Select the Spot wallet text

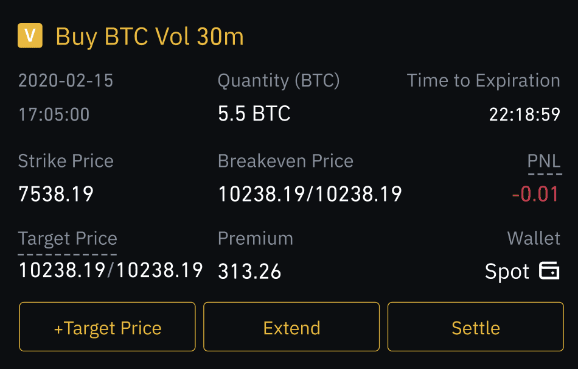(507, 272)
